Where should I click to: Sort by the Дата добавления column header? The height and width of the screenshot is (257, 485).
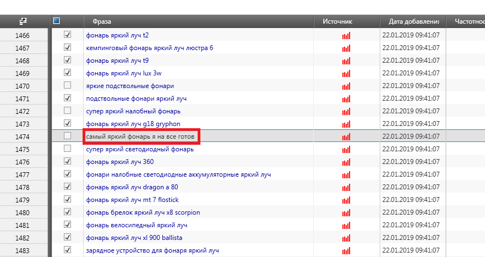click(414, 21)
